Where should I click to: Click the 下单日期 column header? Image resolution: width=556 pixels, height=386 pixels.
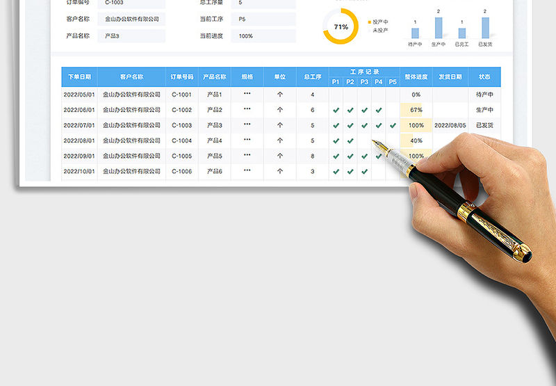79,77
